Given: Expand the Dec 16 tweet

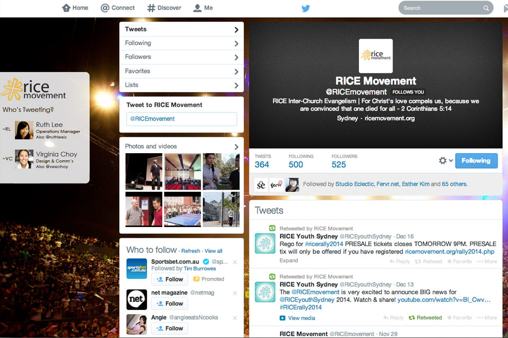Looking at the screenshot, I should click(289, 260).
